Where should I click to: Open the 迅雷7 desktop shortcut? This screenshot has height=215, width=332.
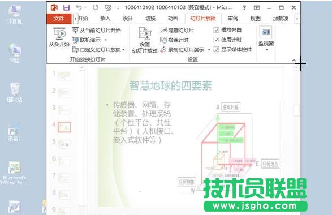14,132
